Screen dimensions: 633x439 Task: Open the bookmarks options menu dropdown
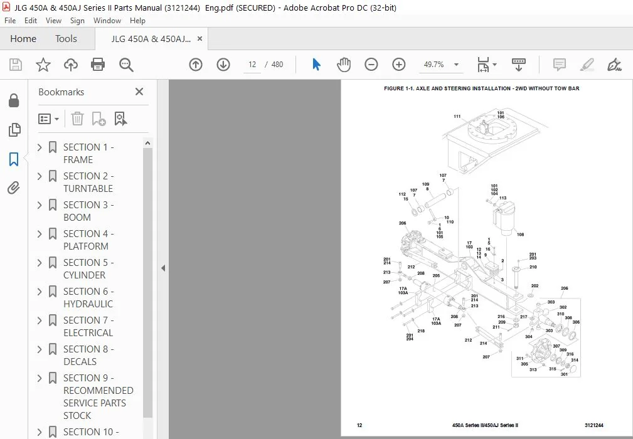[x=48, y=119]
